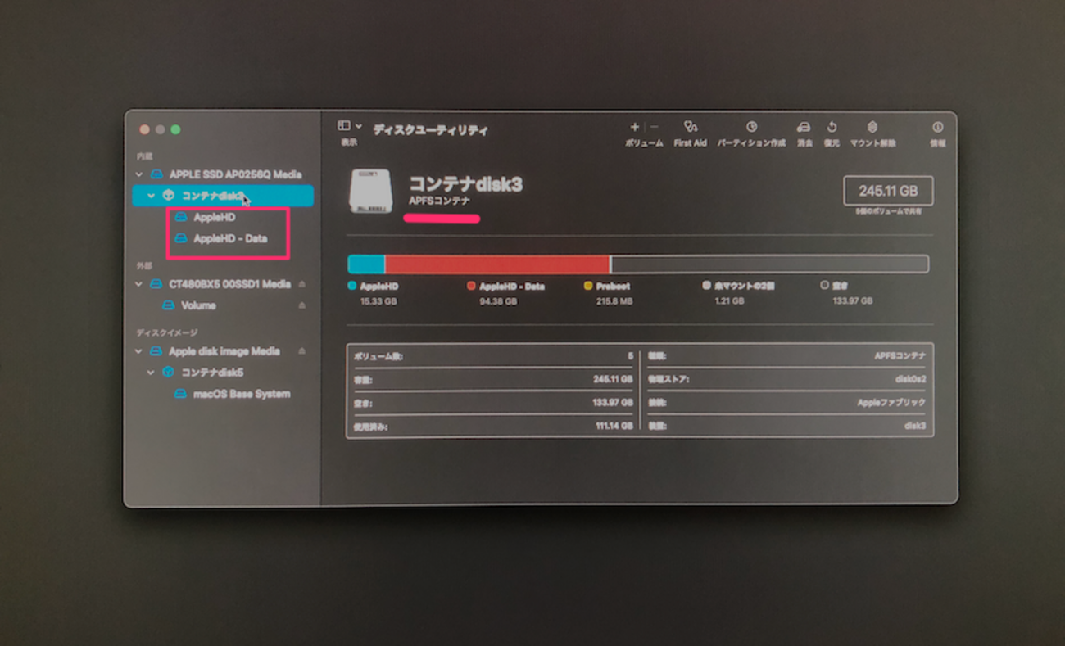Click the blue AppleHD segment of usage bar
Viewport: 1065px width, 646px height.
click(x=366, y=264)
